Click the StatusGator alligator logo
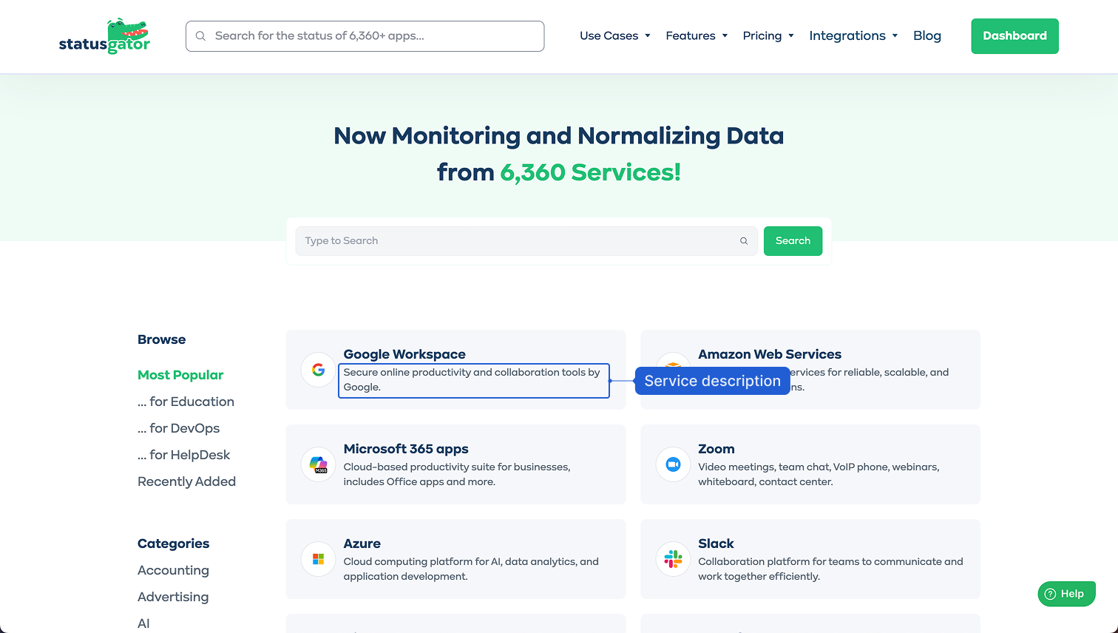The image size is (1118, 633). click(x=104, y=36)
